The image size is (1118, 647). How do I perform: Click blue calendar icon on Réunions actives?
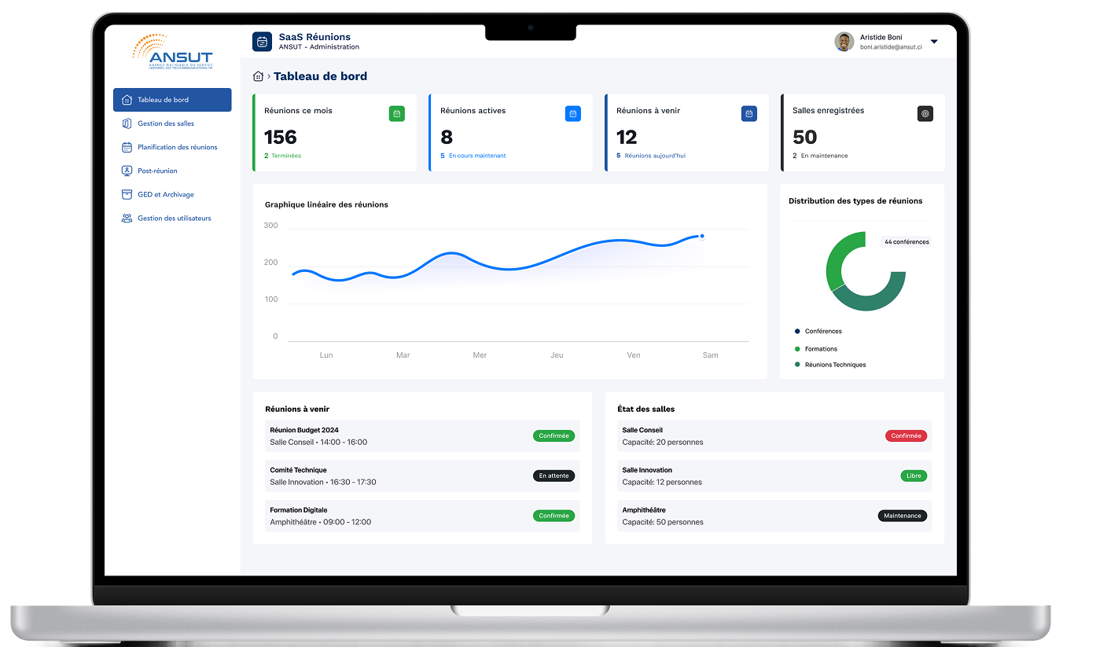pos(573,114)
